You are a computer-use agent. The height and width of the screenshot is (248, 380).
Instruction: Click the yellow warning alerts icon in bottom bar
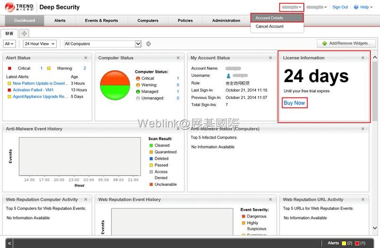tap(344, 243)
